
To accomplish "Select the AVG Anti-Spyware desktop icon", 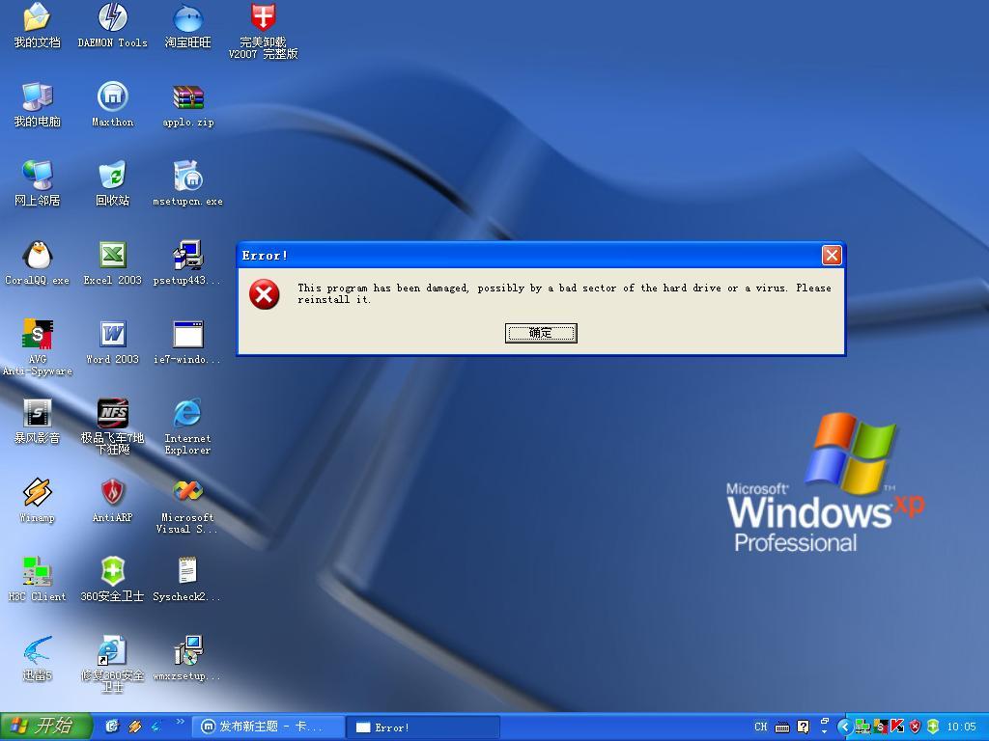I will tap(38, 347).
